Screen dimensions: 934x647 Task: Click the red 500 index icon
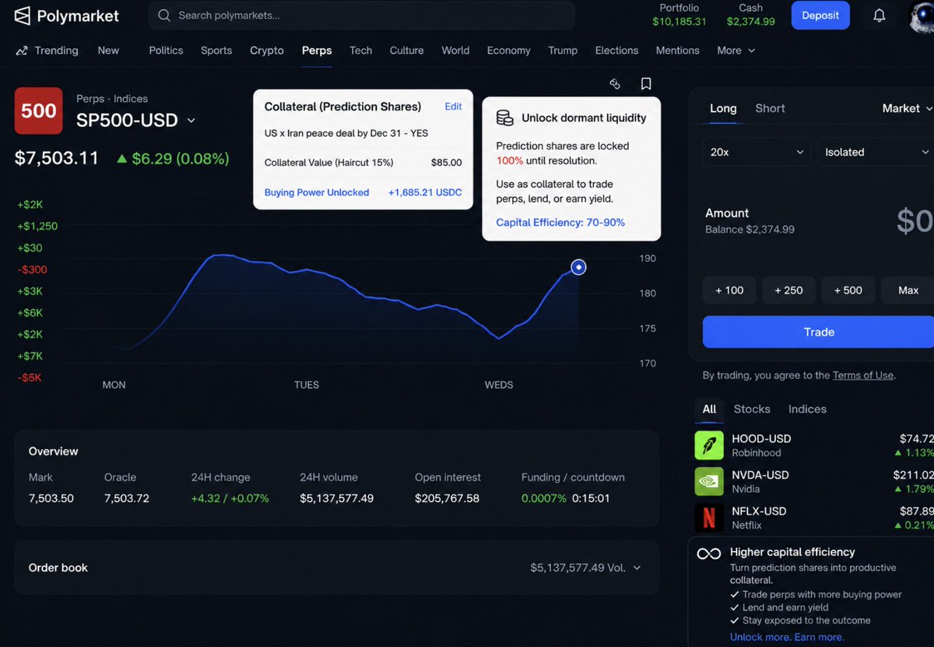pos(38,111)
